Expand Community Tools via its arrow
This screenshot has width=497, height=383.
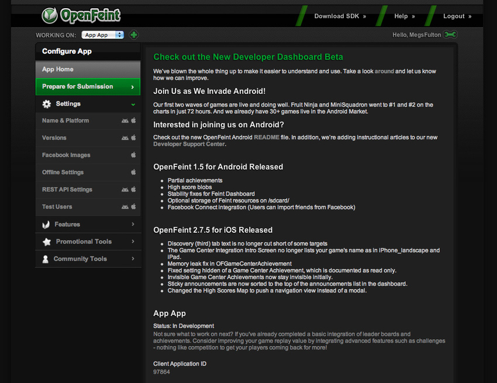[133, 259]
